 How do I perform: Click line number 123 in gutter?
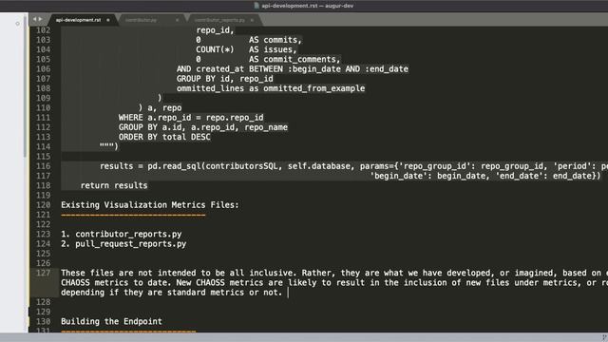tap(43, 234)
